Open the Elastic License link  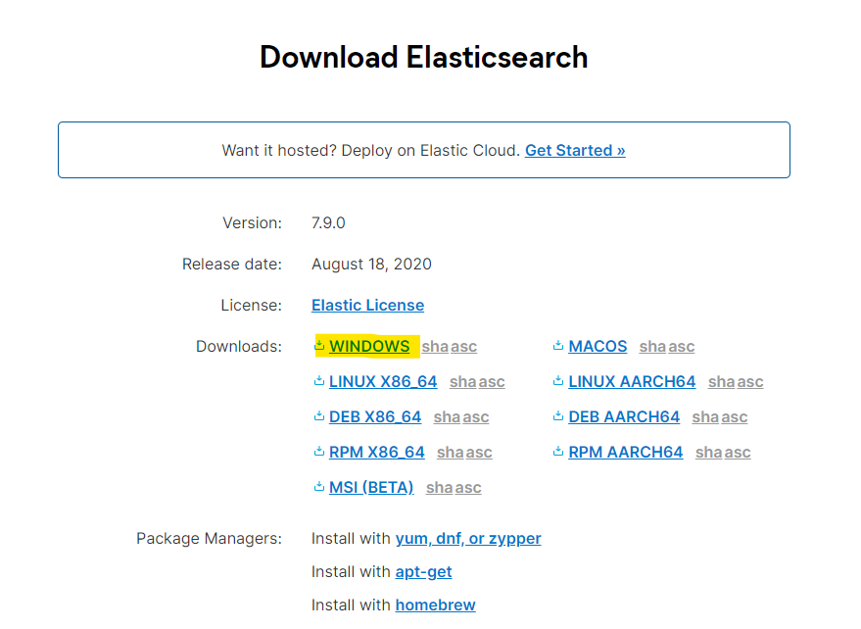pos(367,305)
